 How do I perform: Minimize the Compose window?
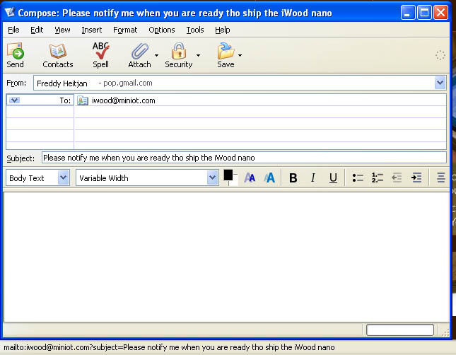pyautogui.click(x=407, y=13)
